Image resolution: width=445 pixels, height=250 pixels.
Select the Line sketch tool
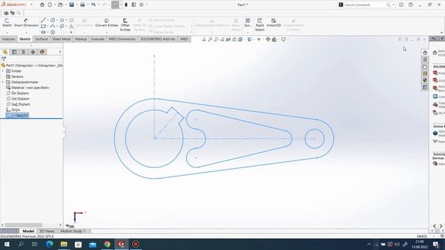[x=43, y=20]
